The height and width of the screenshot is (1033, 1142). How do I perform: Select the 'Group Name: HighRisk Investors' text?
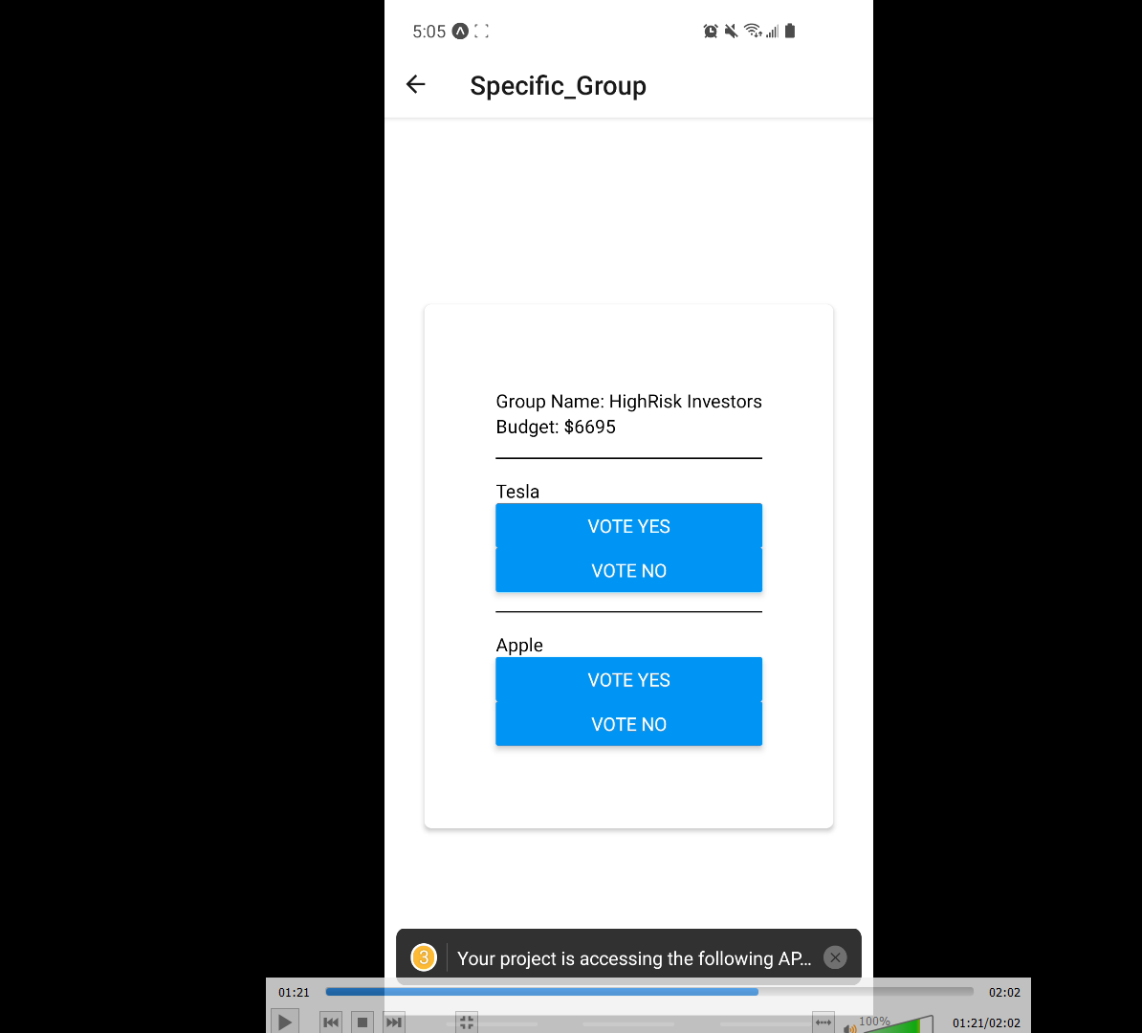[628, 402]
